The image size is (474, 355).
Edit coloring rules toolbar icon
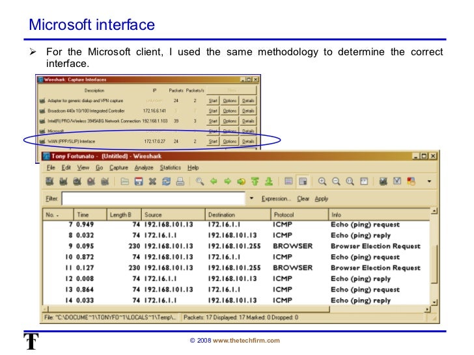pyautogui.click(x=411, y=181)
